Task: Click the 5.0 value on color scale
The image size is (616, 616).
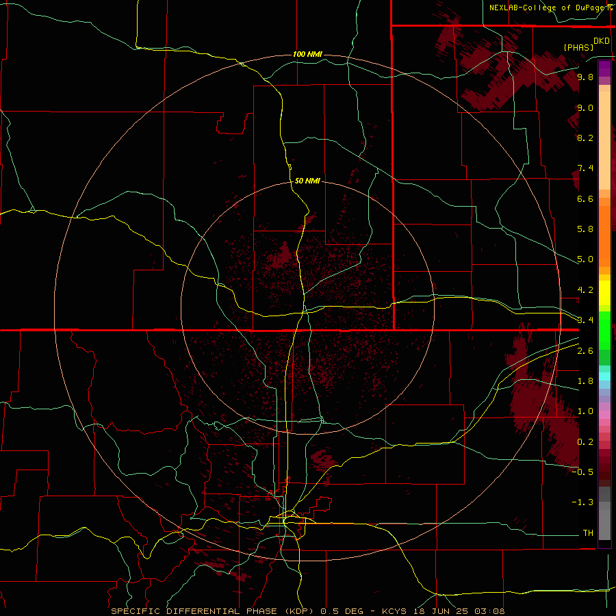Action: click(585, 259)
